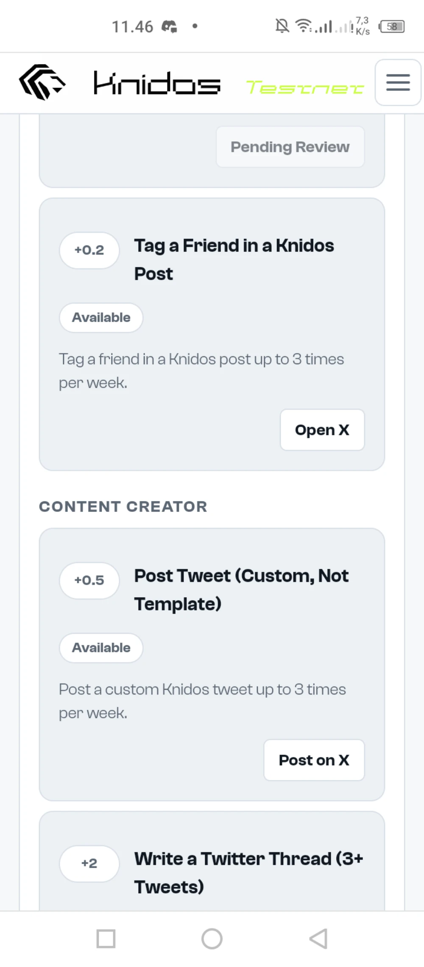Viewport: 424px width, 967px height.
Task: Tap the Wi-Fi status icon
Action: [x=303, y=26]
